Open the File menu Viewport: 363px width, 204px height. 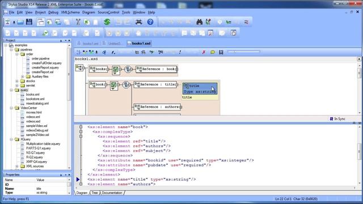tap(11, 12)
